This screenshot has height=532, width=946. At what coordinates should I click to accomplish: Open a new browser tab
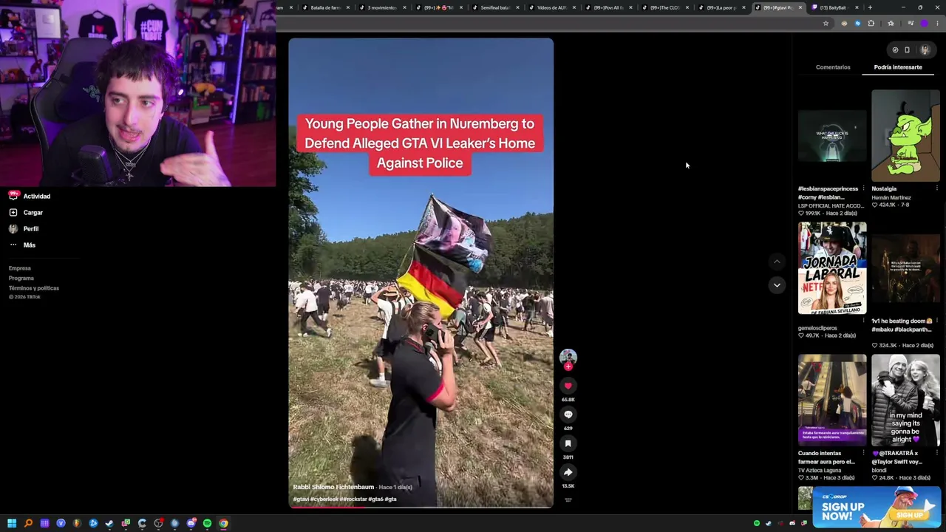(x=870, y=7)
